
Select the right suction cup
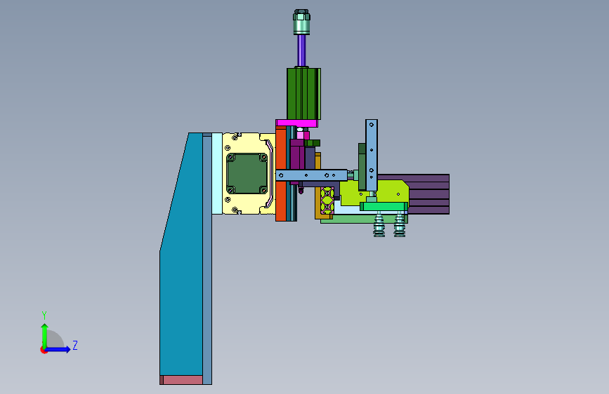point(400,226)
